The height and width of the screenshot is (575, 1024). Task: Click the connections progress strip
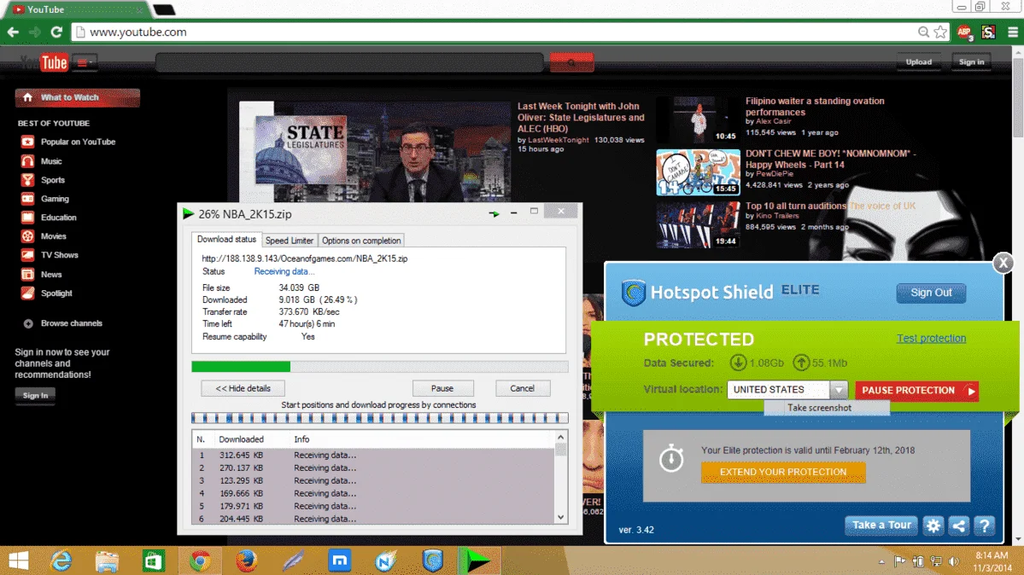coord(379,418)
